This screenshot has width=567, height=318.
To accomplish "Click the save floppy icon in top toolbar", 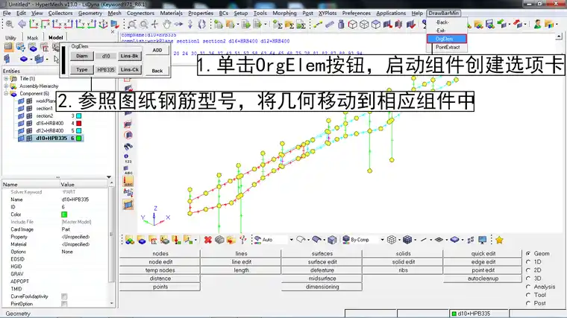I will (x=489, y=24).
